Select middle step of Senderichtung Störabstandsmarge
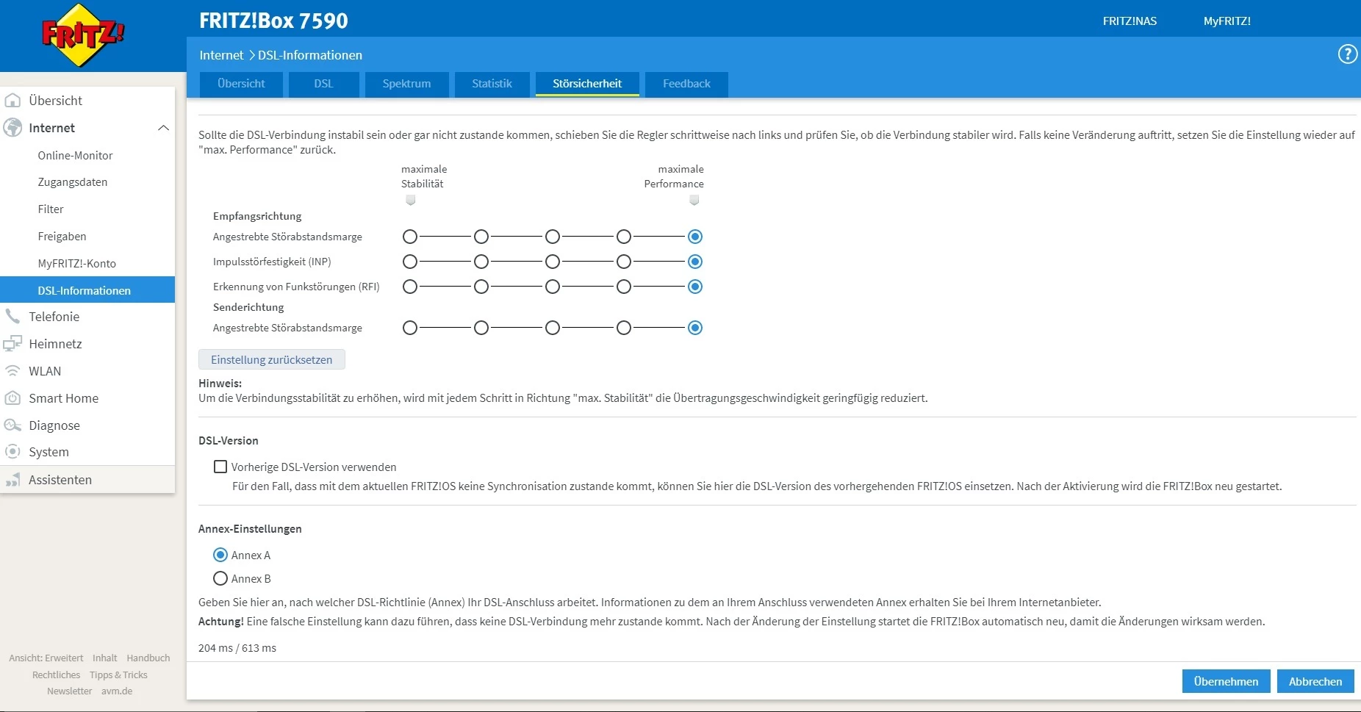The height and width of the screenshot is (712, 1361). click(x=553, y=328)
